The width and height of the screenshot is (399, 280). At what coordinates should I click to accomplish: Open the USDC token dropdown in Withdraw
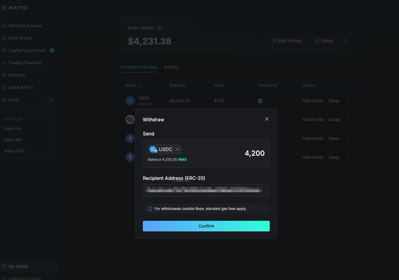[165, 149]
